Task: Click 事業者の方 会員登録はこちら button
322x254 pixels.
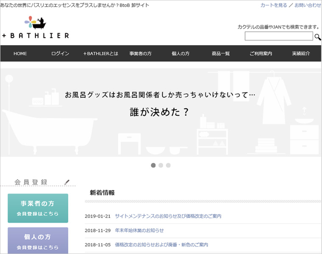Action: pyautogui.click(x=38, y=208)
